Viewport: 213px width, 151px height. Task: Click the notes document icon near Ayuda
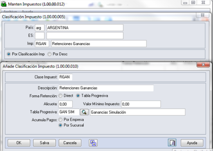(x=172, y=143)
